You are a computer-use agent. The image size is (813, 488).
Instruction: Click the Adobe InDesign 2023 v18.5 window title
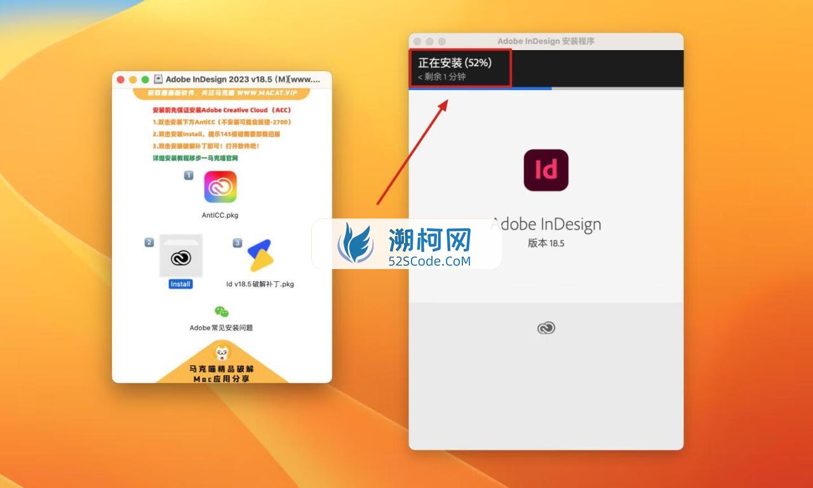243,79
